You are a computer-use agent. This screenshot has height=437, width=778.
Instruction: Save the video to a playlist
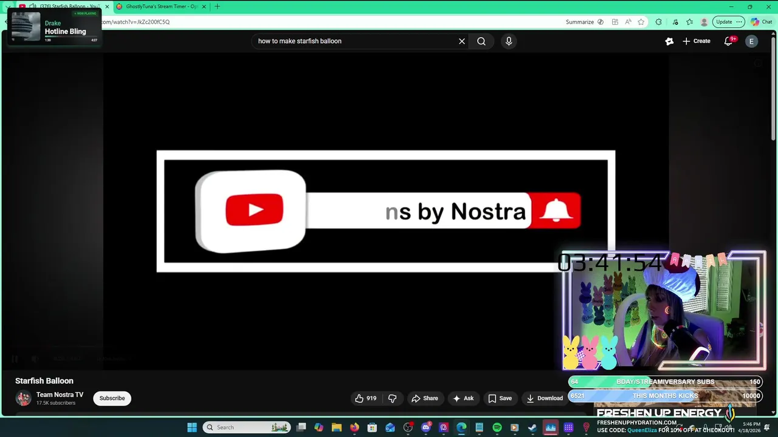(x=500, y=398)
